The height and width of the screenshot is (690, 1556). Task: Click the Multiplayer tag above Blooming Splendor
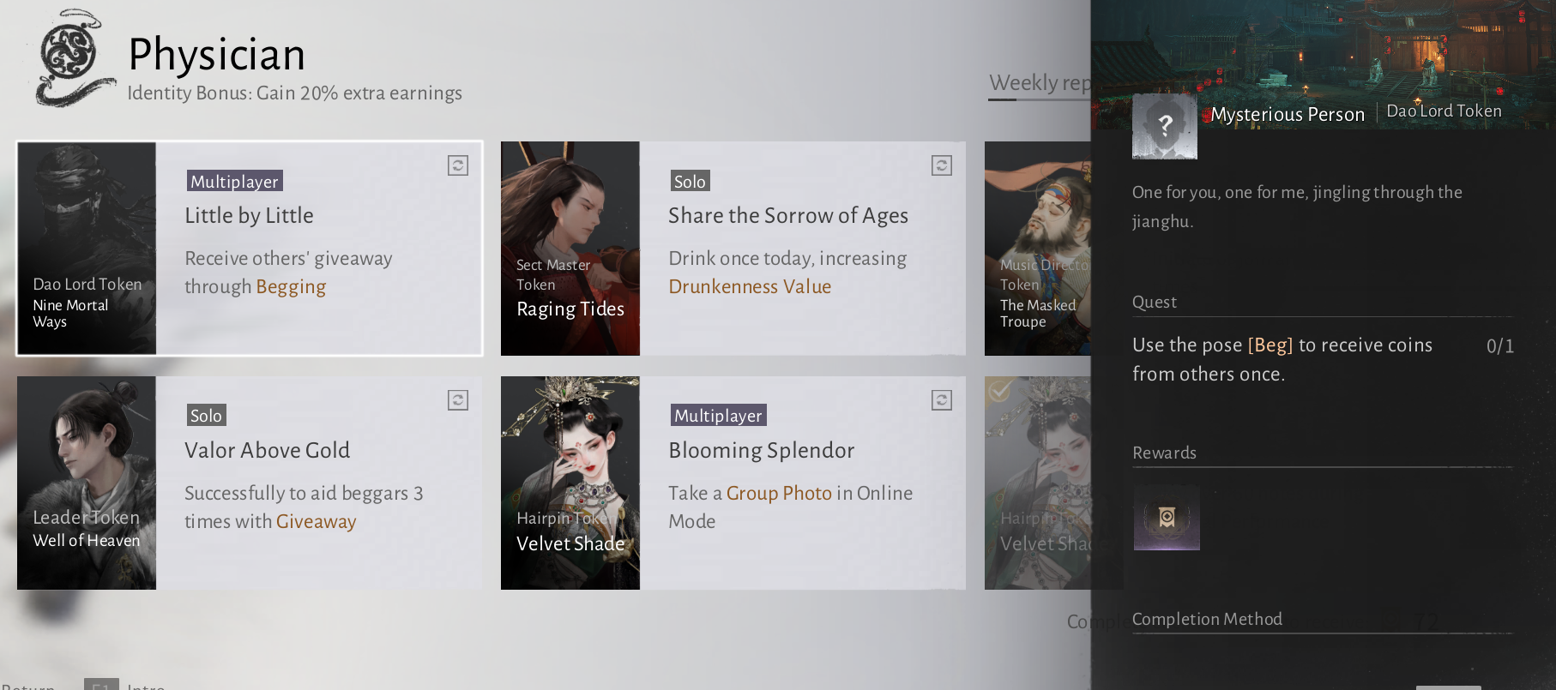pyautogui.click(x=719, y=416)
